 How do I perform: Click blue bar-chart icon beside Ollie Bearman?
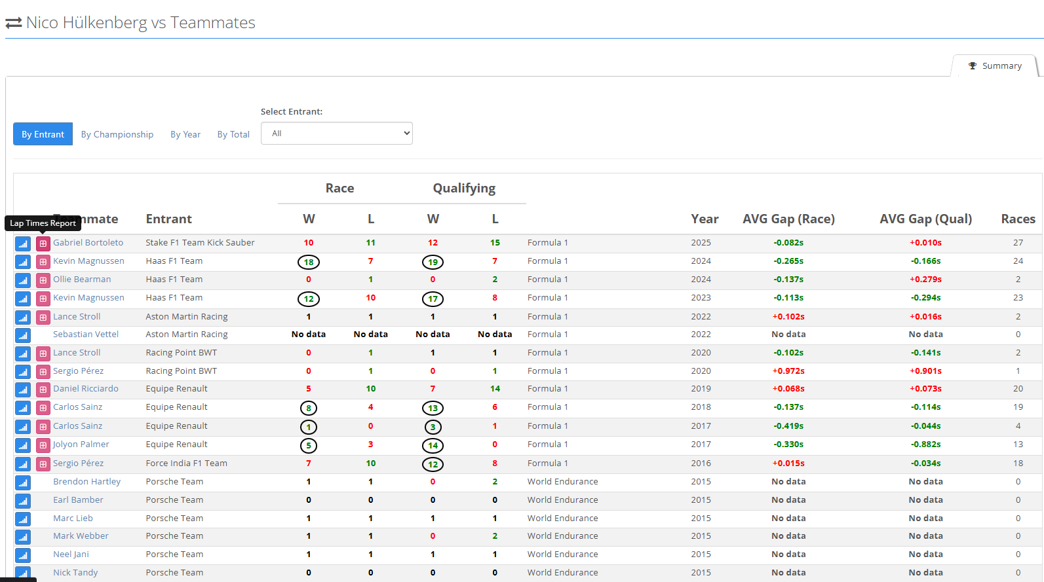tap(23, 280)
